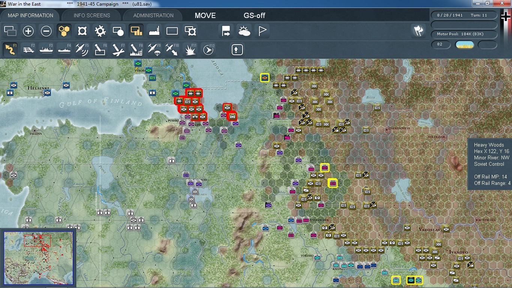Viewport: 512px width, 288px height.
Task: Click inside the minimap overview
Action: (x=38, y=258)
